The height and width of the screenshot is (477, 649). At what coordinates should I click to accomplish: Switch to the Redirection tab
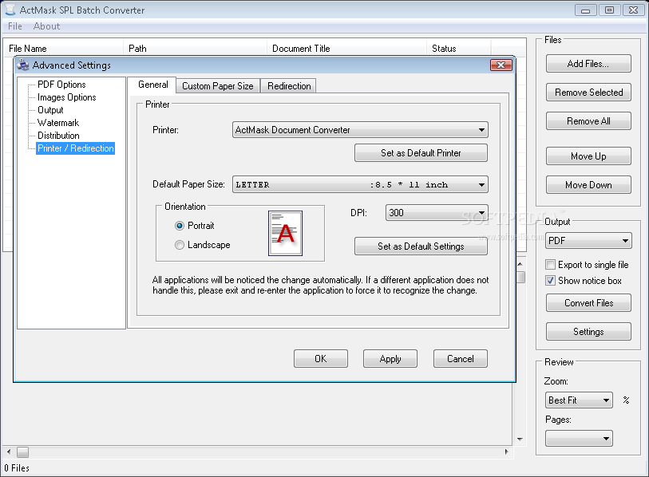point(289,86)
